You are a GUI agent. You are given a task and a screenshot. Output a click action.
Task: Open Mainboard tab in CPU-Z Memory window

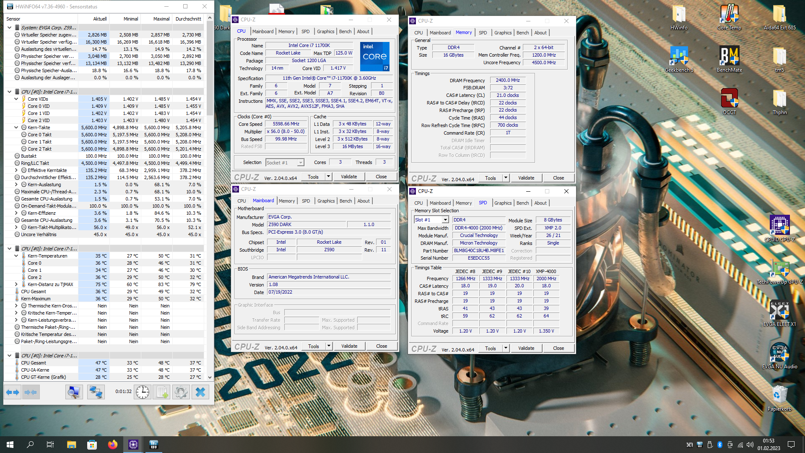[x=440, y=33]
